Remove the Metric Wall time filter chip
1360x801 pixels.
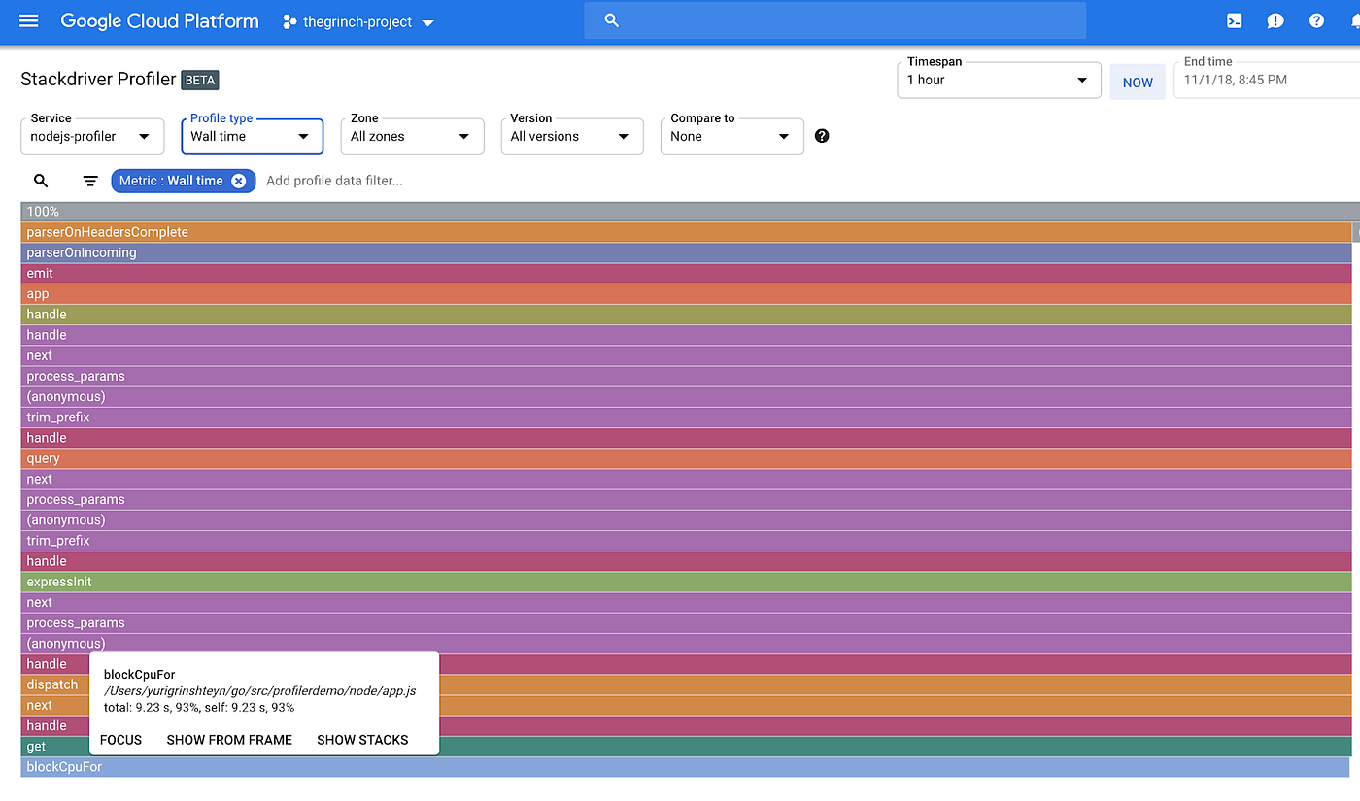pyautogui.click(x=239, y=180)
